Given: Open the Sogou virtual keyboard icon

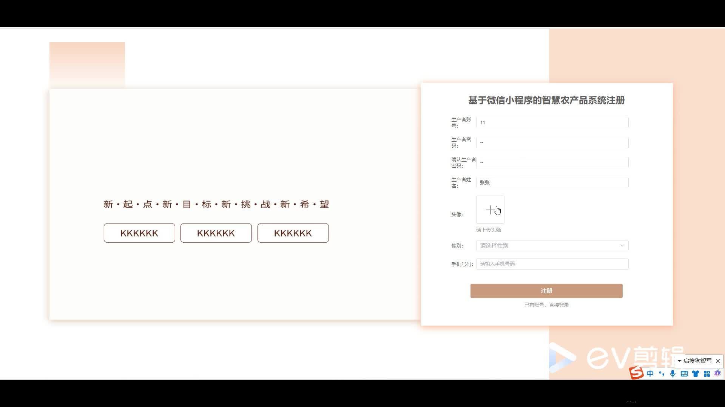Looking at the screenshot, I should click(684, 373).
